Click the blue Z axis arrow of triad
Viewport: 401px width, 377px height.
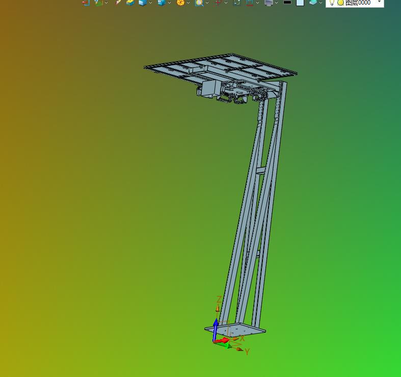(216, 329)
